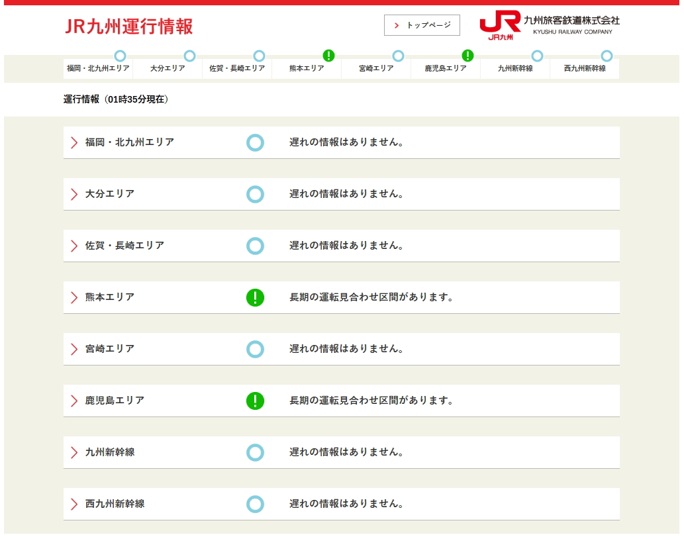
Task: Open the 熊本エリア list entry
Action: (x=342, y=297)
